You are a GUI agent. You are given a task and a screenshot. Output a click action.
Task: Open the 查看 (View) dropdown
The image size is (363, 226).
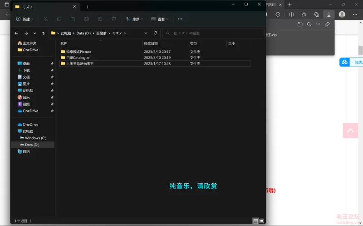pyautogui.click(x=160, y=19)
